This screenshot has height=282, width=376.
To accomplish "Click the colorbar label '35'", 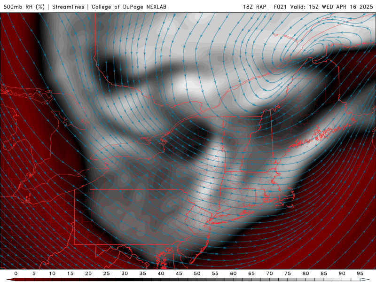I will pyautogui.click(x=143, y=274).
